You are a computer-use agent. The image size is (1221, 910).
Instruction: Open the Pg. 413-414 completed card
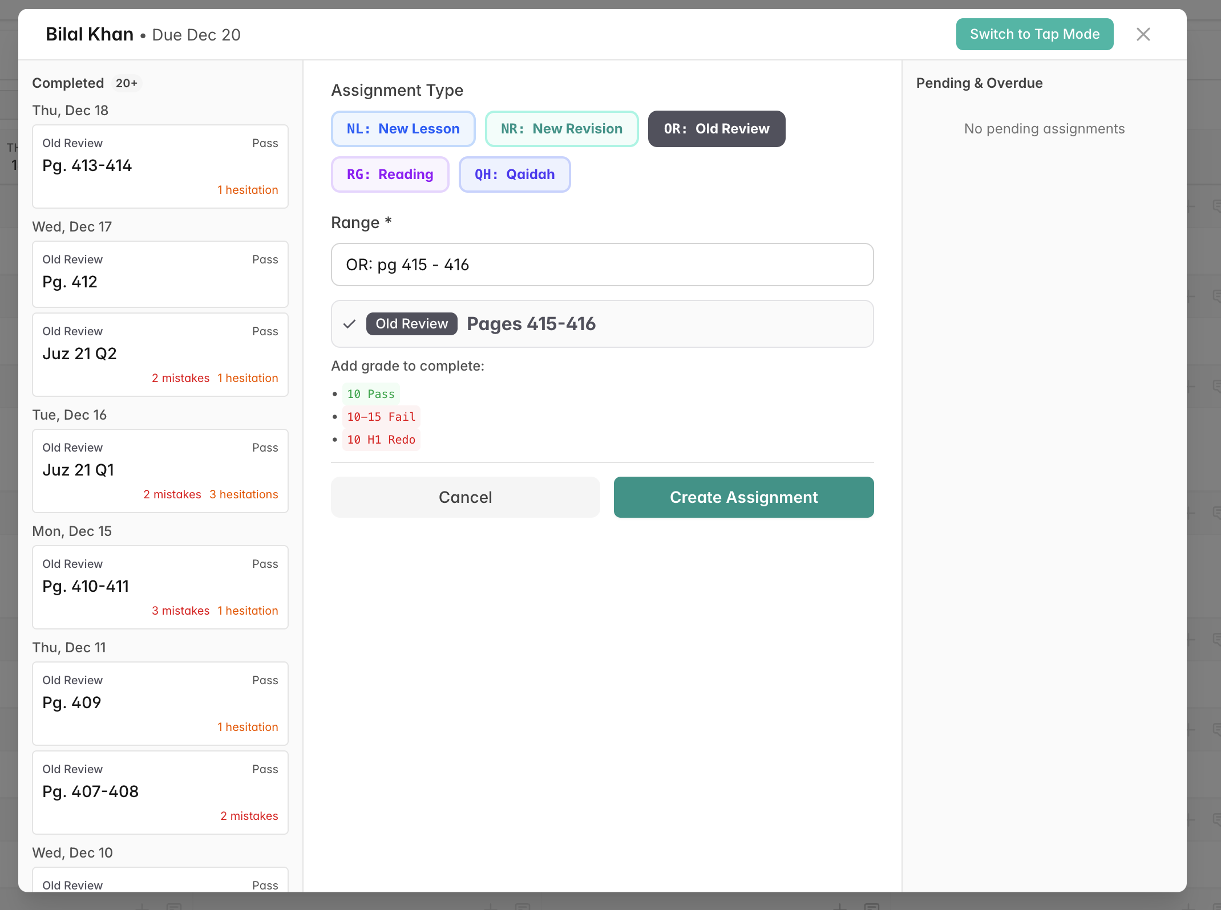(x=160, y=166)
